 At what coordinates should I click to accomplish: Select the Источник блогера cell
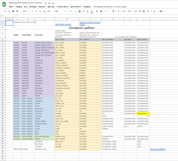point(44,136)
